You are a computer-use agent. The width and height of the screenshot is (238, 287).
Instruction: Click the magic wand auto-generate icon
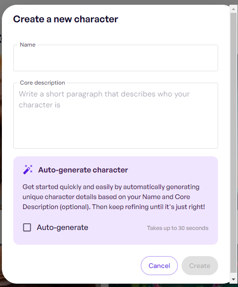(28, 170)
